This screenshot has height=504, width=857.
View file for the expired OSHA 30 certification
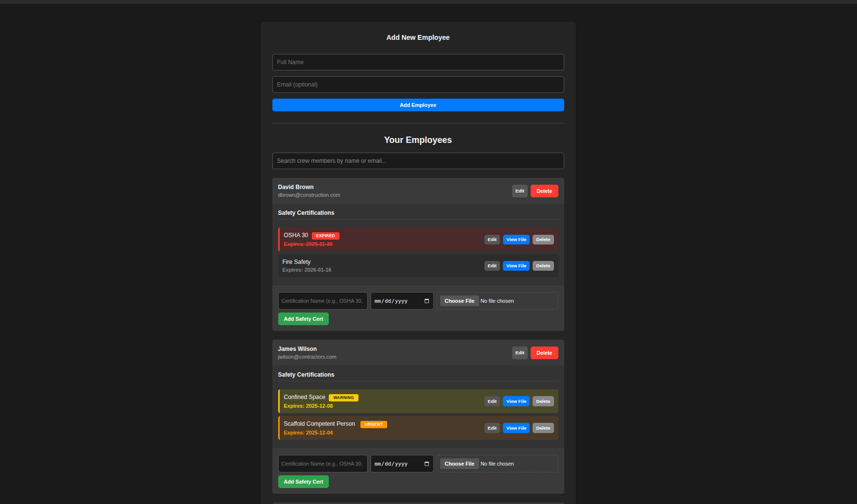[x=516, y=239]
